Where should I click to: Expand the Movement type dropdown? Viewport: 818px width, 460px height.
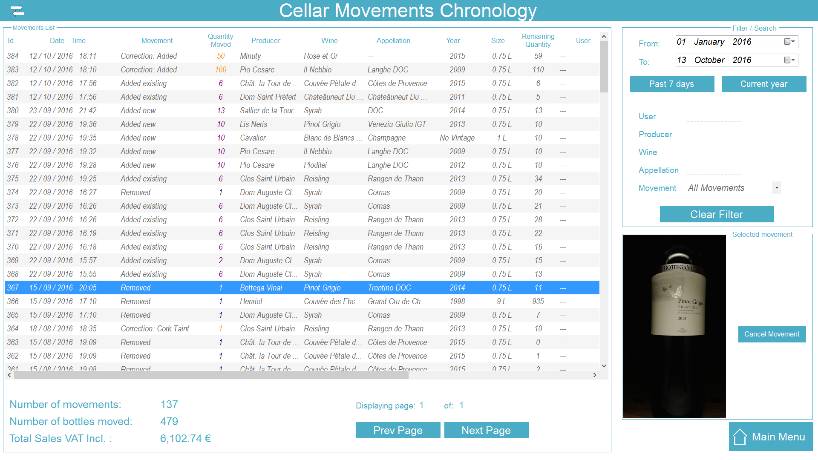coord(777,188)
